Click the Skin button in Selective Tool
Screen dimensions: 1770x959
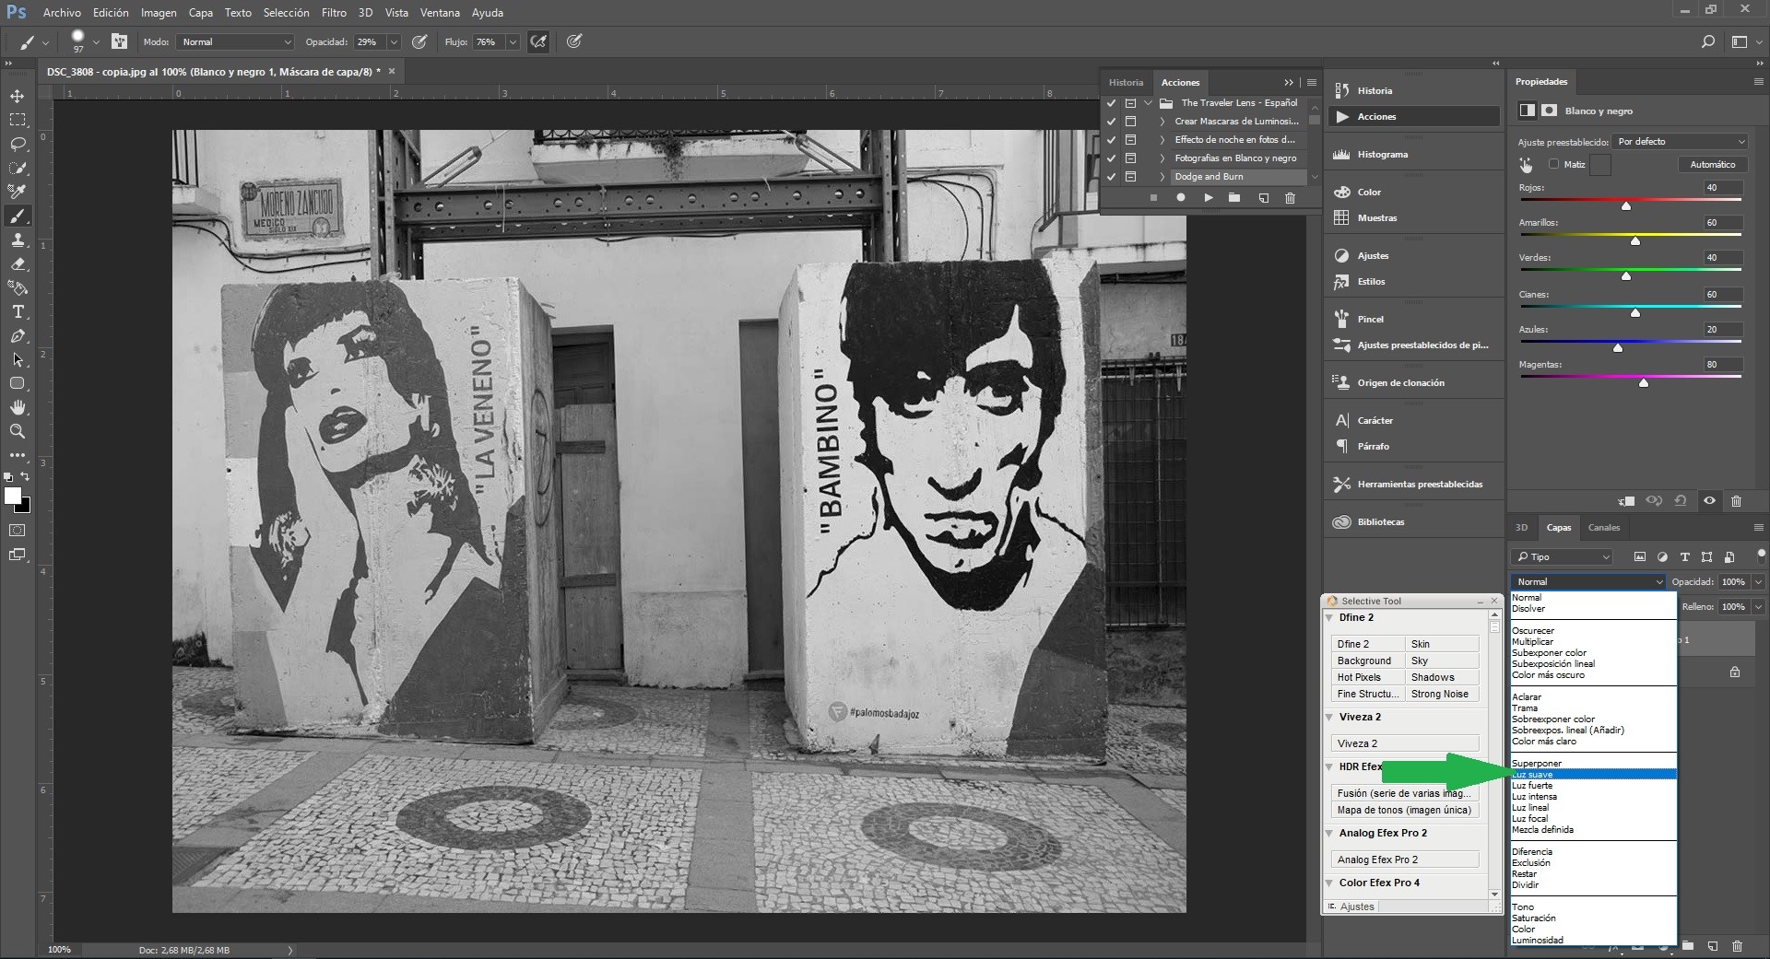1442,644
